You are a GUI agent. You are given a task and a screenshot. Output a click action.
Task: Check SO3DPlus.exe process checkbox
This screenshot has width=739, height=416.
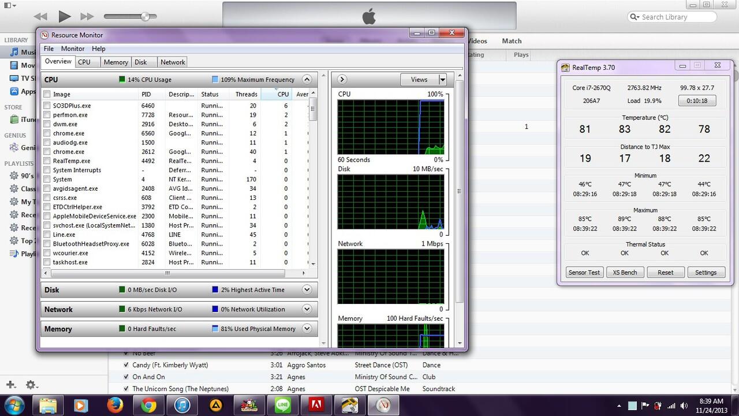click(47, 106)
